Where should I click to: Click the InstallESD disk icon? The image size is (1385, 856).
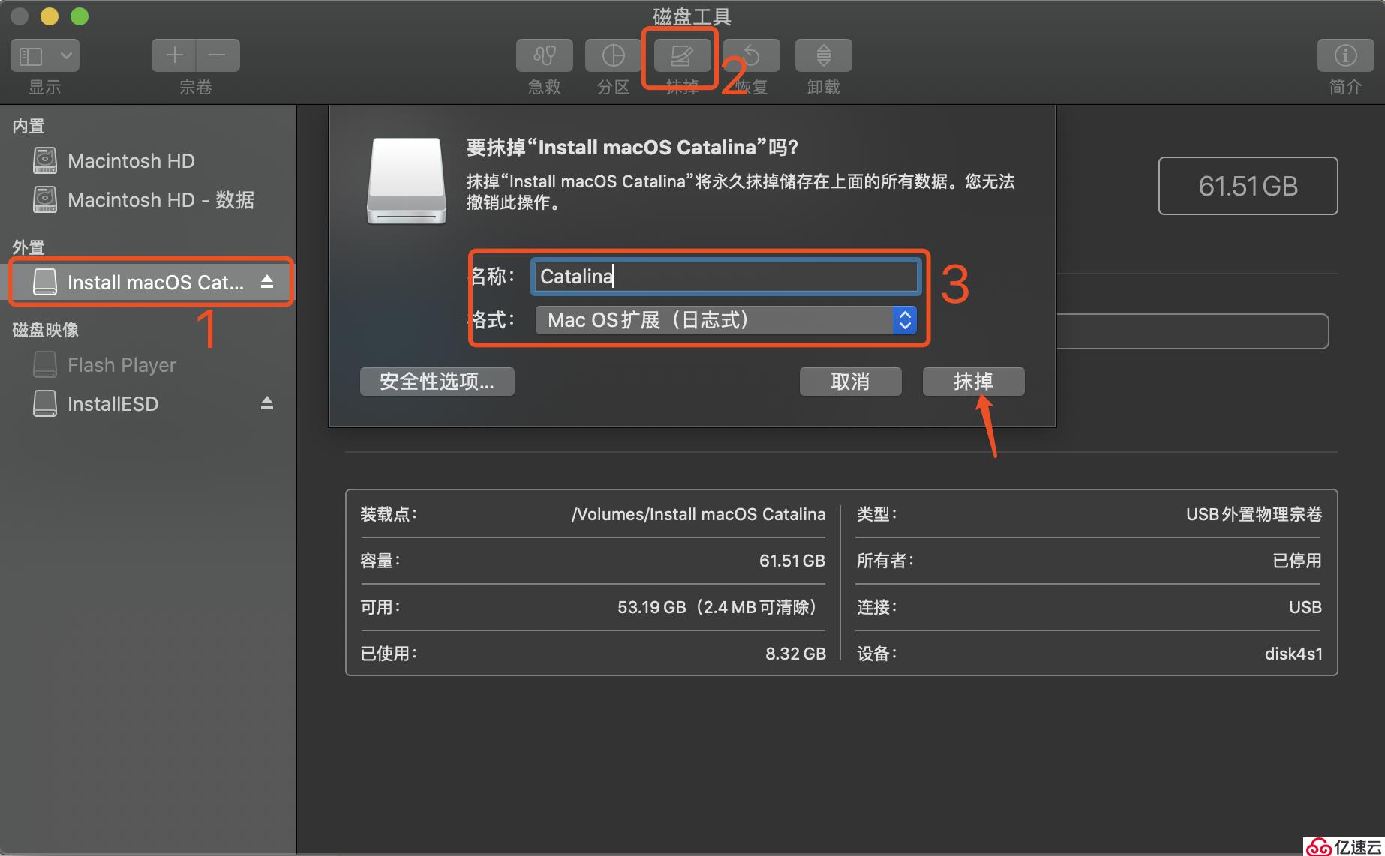pyautogui.click(x=45, y=403)
